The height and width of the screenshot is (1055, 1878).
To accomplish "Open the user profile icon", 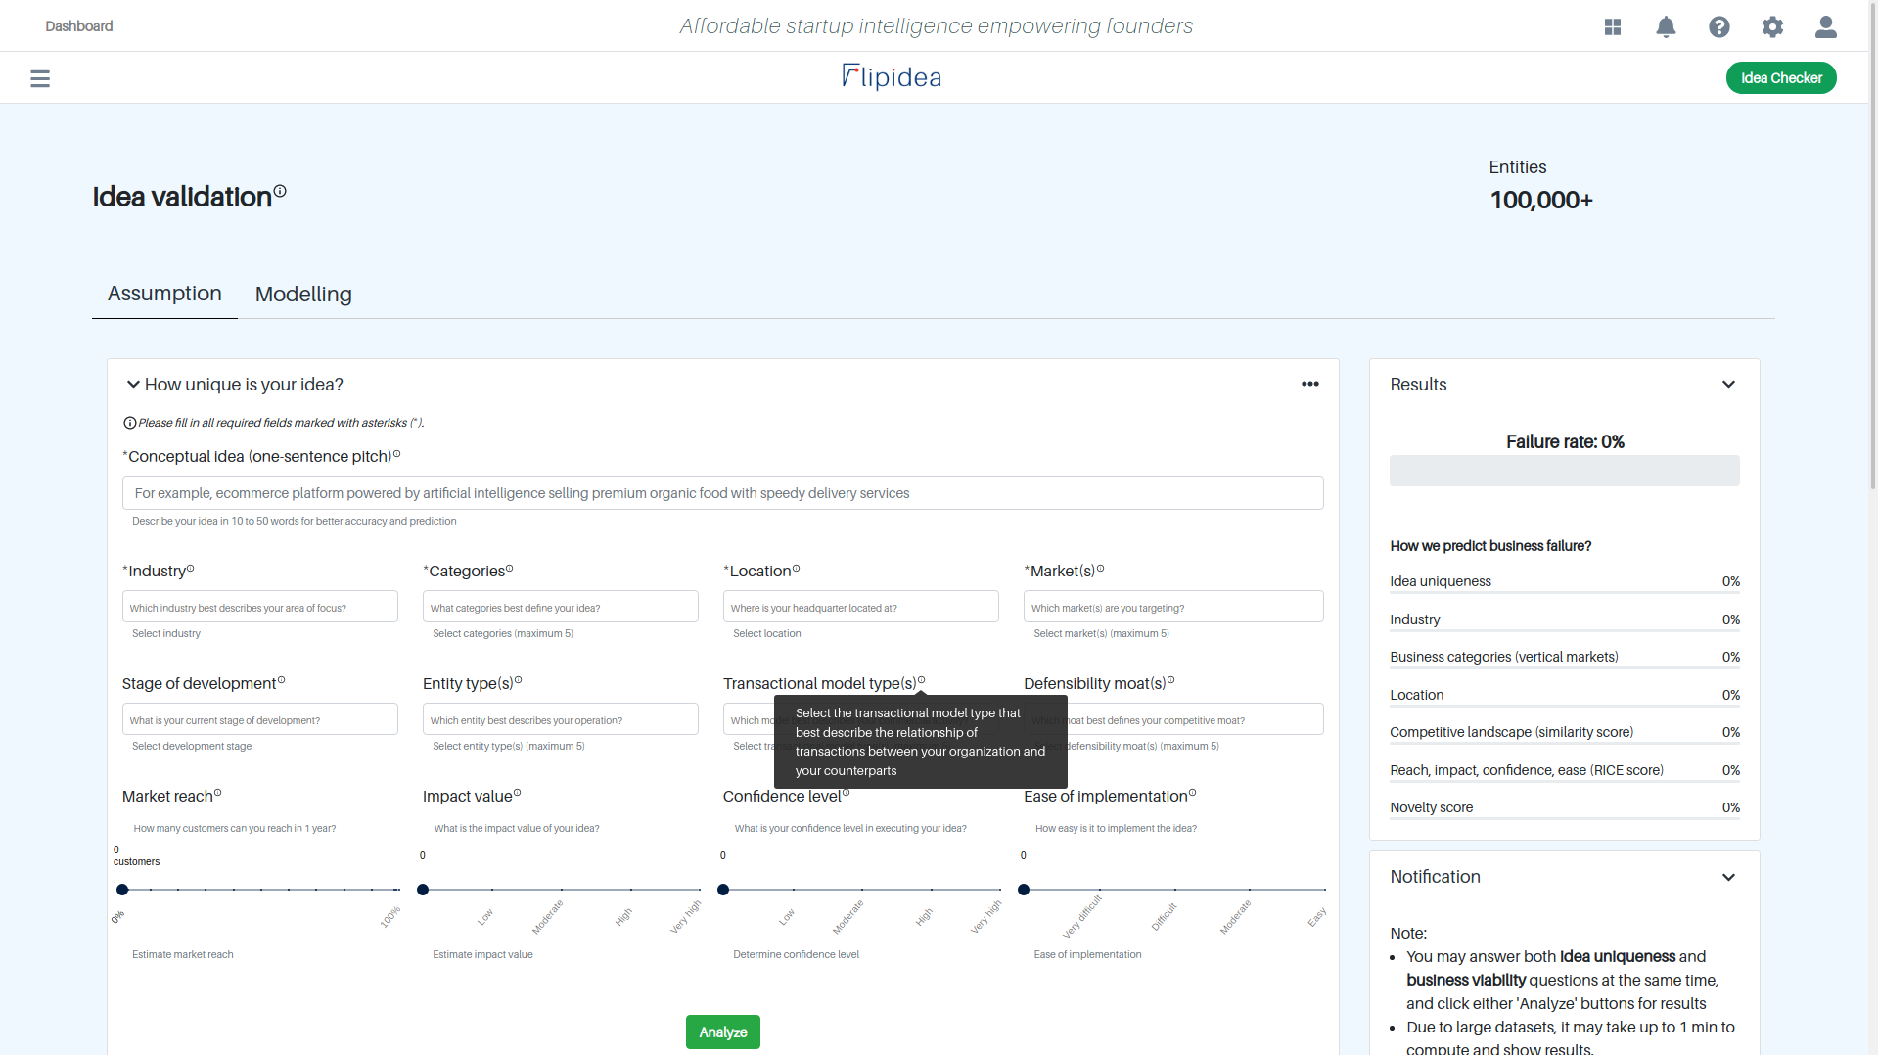I will coord(1825,26).
